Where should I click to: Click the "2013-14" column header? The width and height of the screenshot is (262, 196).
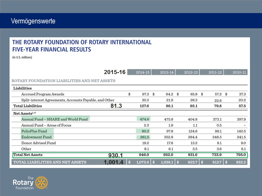click(x=163, y=72)
